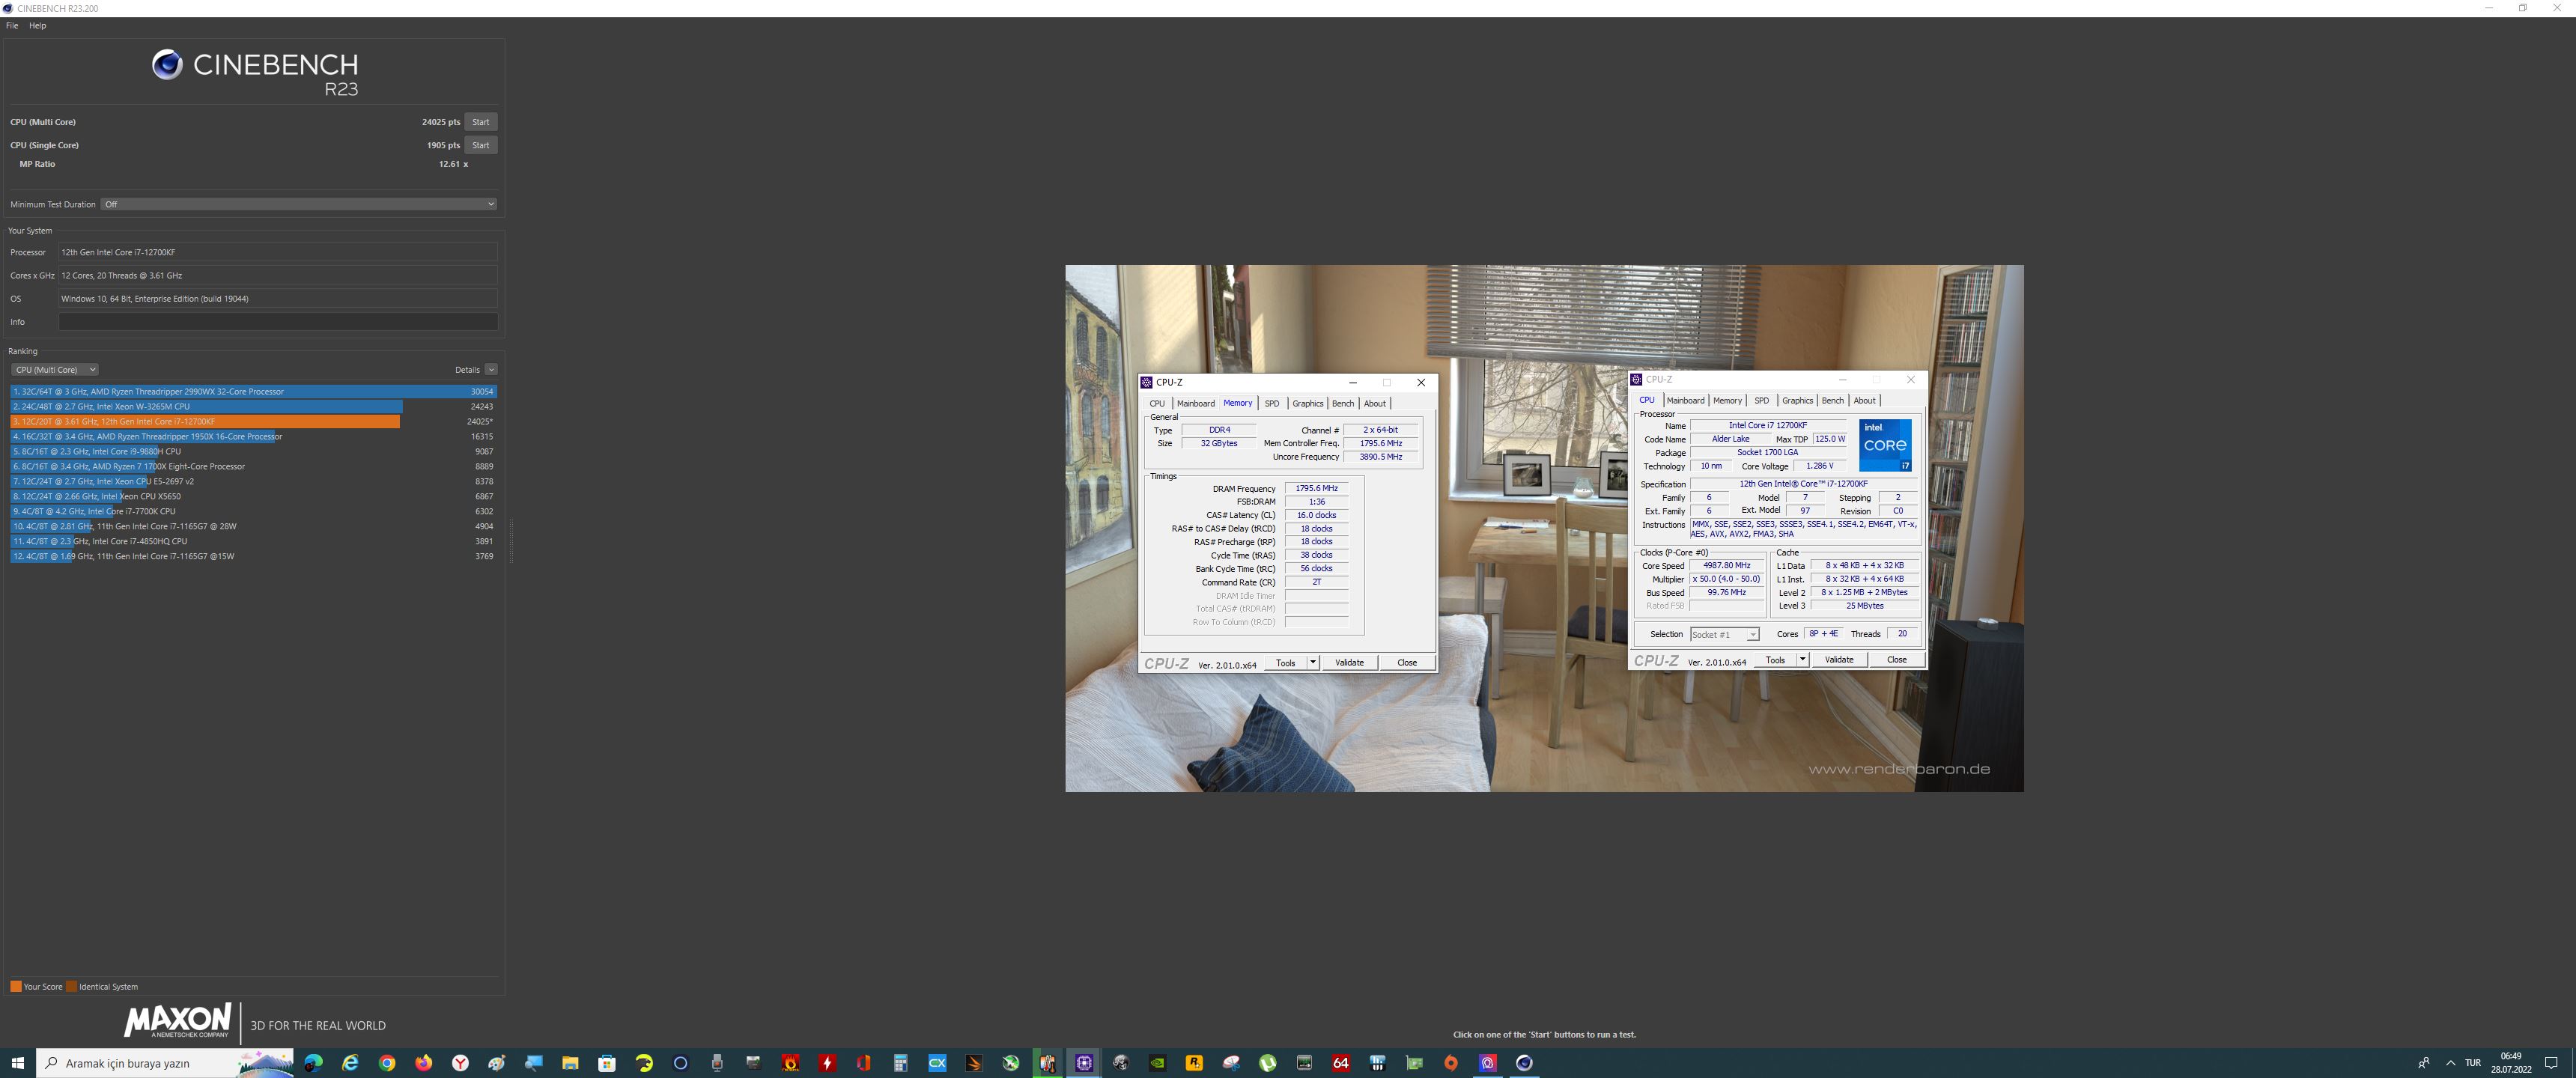
Task: Open the active CPU-Z taskbar icon
Action: point(1084,1063)
